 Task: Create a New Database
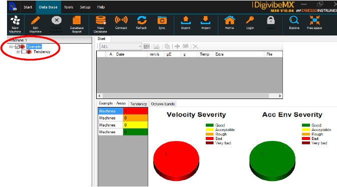pos(100,24)
